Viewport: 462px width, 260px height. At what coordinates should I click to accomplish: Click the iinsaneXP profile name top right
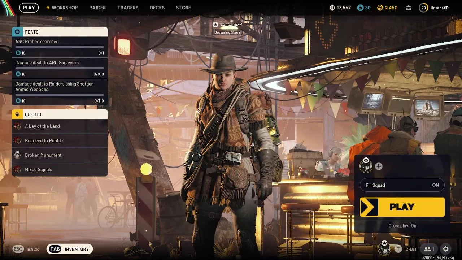pos(440,8)
